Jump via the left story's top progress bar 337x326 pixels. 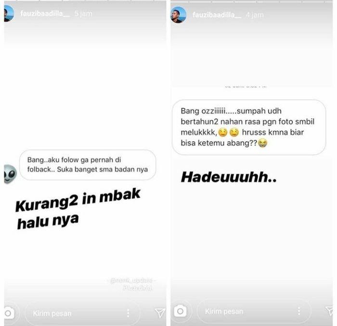pos(85,0)
